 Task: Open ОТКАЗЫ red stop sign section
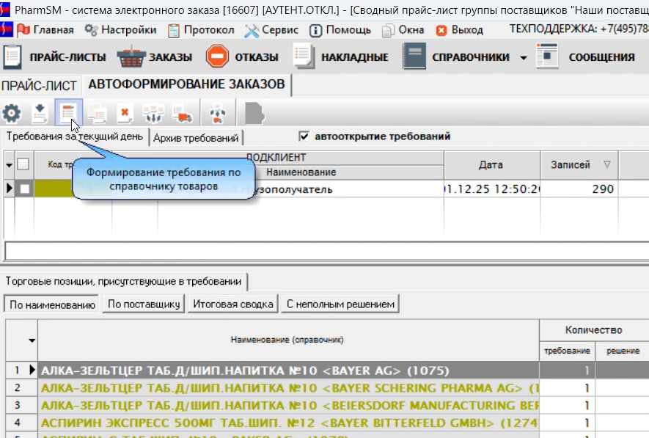click(242, 57)
